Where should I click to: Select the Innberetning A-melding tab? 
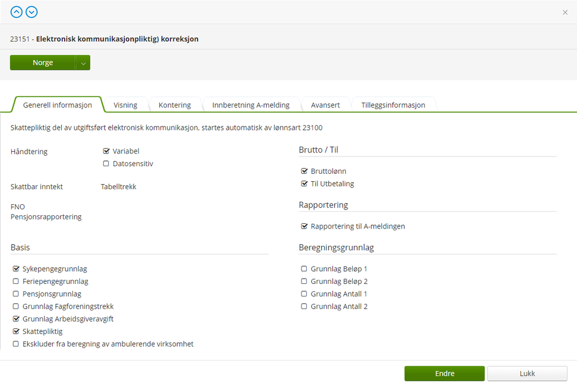(x=251, y=105)
